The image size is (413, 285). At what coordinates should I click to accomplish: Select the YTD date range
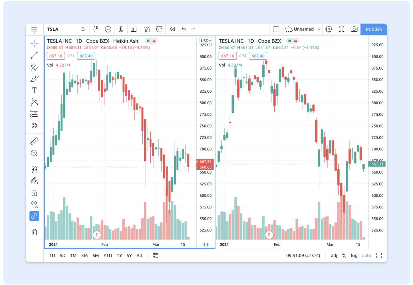[108, 256]
